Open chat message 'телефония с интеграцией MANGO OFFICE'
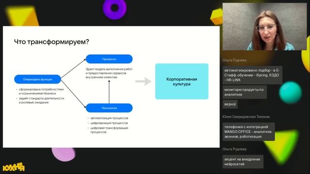Viewport: 310px width, 174px height. (248, 131)
